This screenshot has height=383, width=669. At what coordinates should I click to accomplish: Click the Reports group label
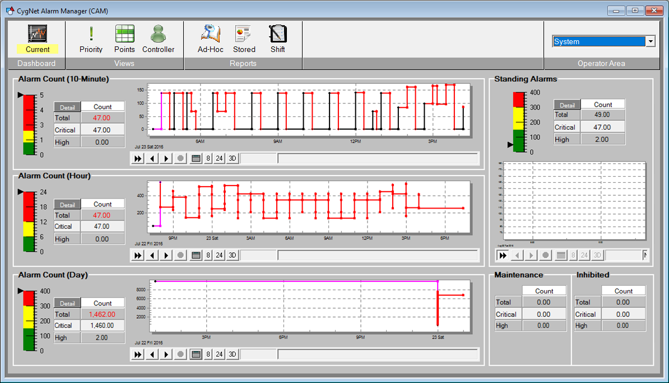tap(243, 63)
